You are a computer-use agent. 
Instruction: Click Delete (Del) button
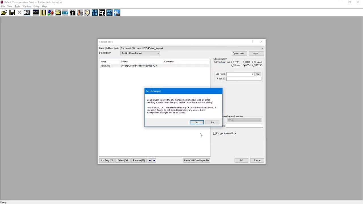123,160
